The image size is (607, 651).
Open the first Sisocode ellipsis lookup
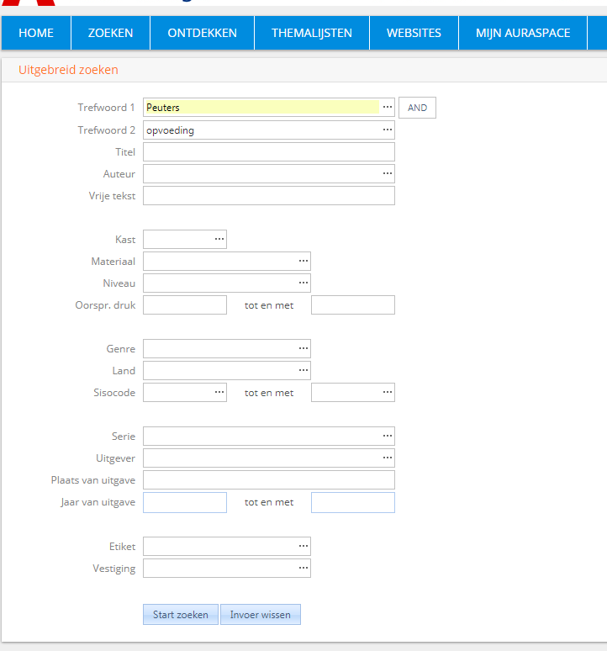point(219,392)
